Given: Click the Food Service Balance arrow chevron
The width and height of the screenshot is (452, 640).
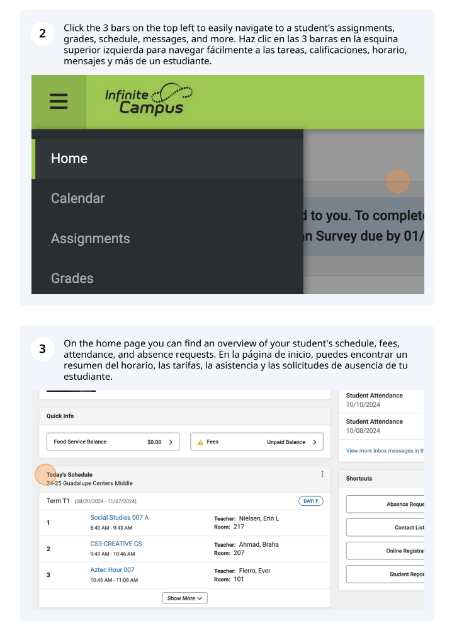Looking at the screenshot, I should point(171,442).
